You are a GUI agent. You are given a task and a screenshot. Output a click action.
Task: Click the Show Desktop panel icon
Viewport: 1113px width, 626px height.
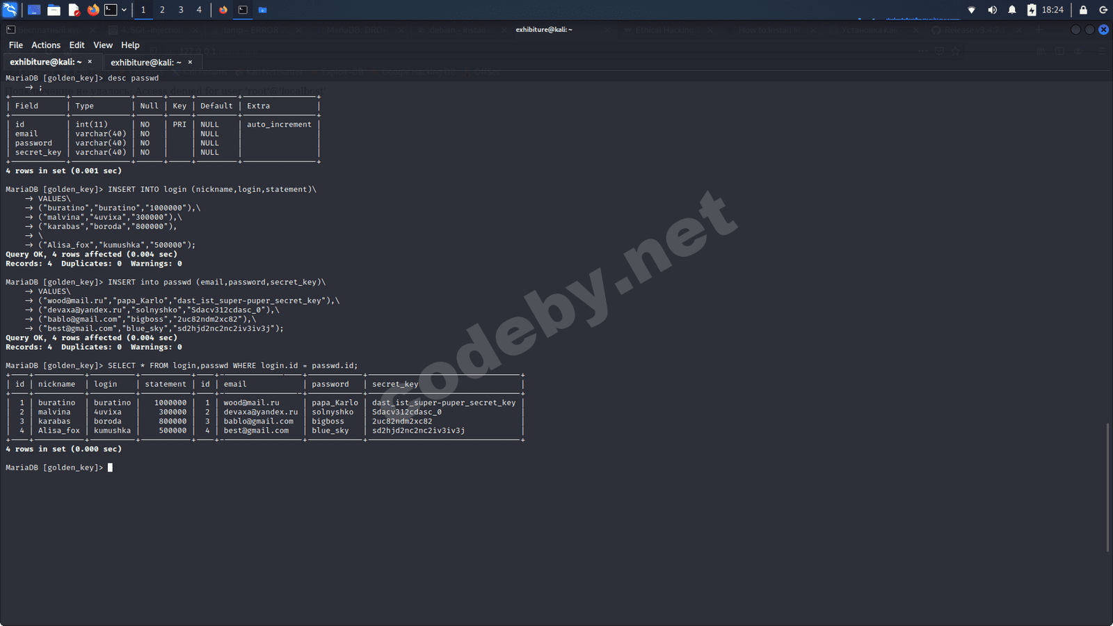click(33, 10)
